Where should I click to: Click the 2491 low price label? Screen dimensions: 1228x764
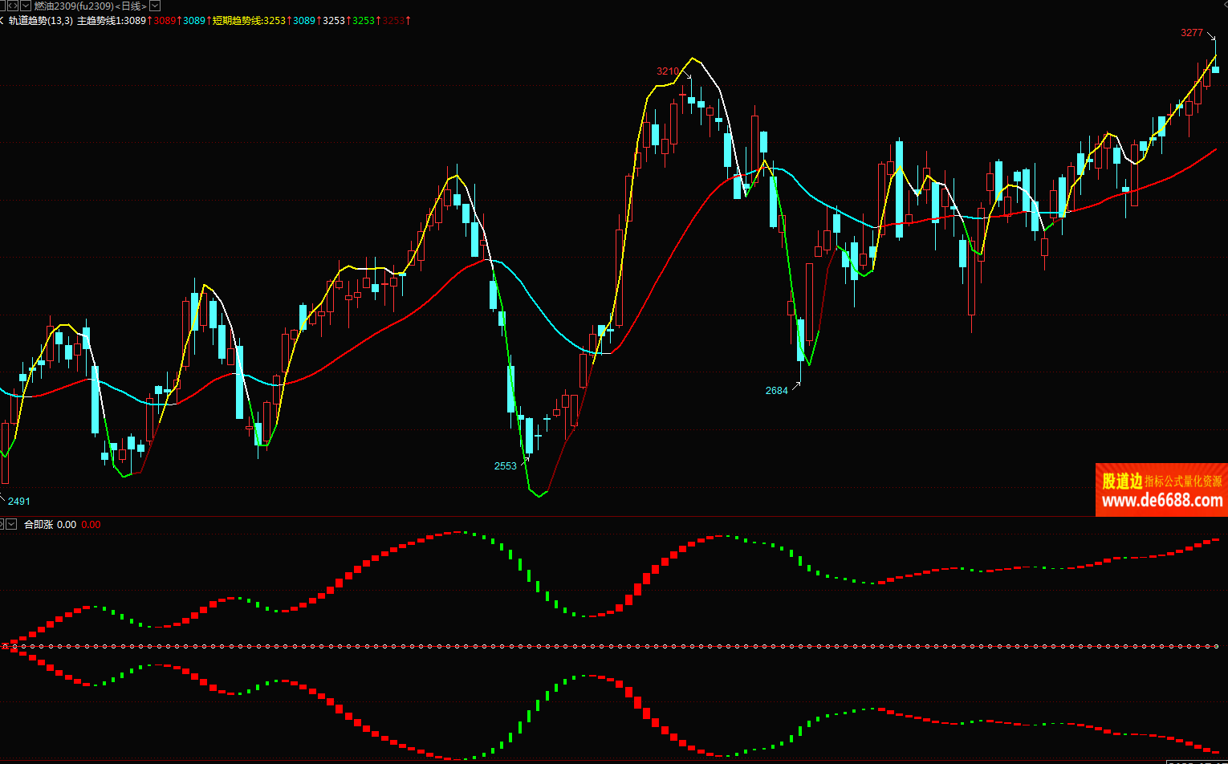(x=19, y=502)
